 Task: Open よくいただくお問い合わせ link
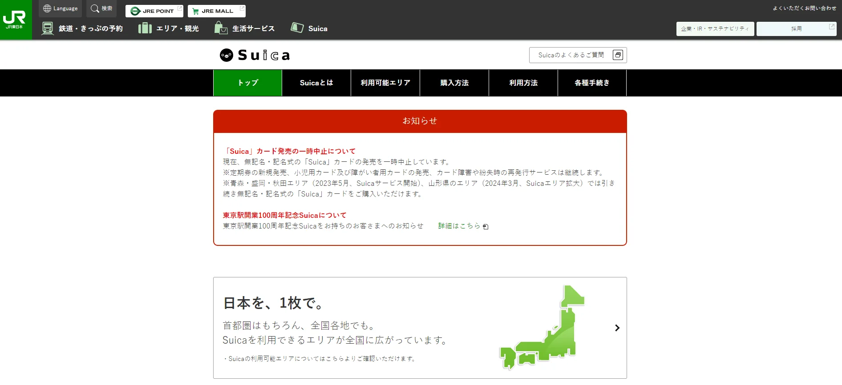804,8
